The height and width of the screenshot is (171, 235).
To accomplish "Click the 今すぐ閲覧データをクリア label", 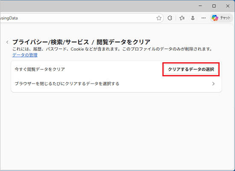I will pyautogui.click(x=40, y=69).
